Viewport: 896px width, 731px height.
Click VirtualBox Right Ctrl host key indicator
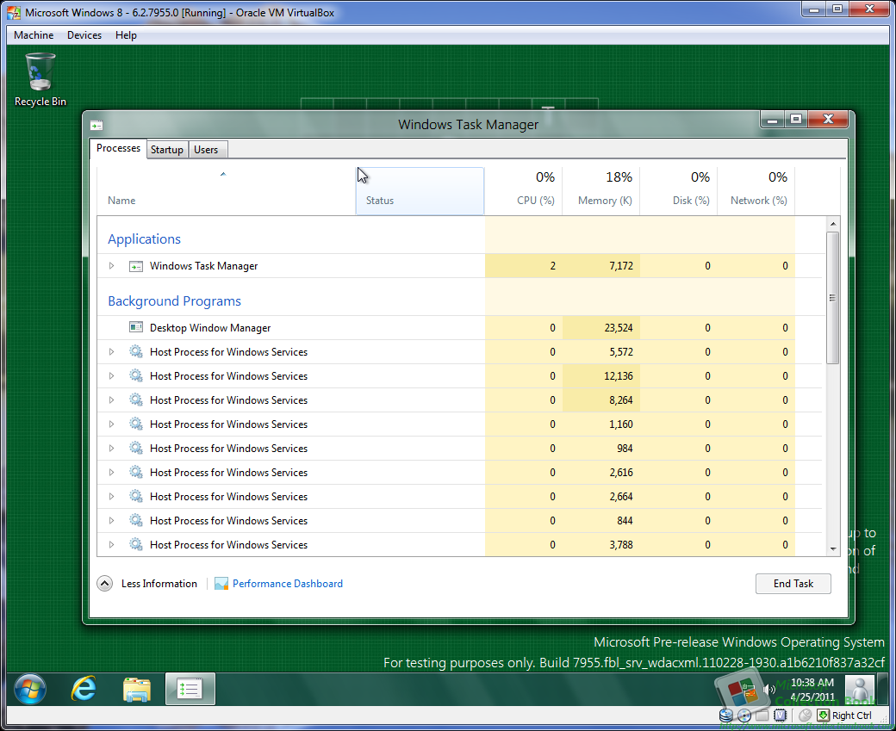point(846,715)
